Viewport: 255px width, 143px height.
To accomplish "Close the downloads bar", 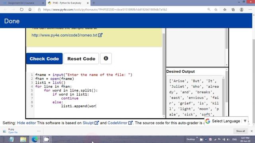I will click(x=251, y=131).
